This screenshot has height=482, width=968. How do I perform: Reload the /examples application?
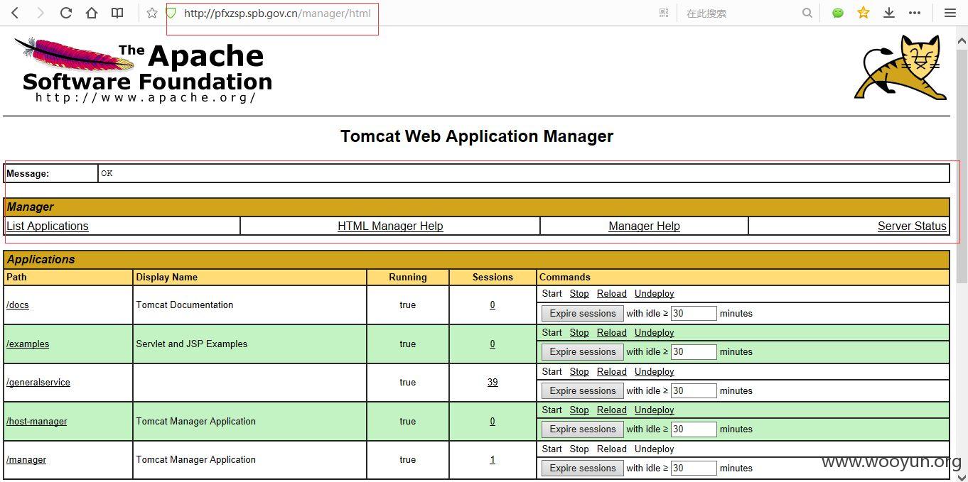click(612, 332)
